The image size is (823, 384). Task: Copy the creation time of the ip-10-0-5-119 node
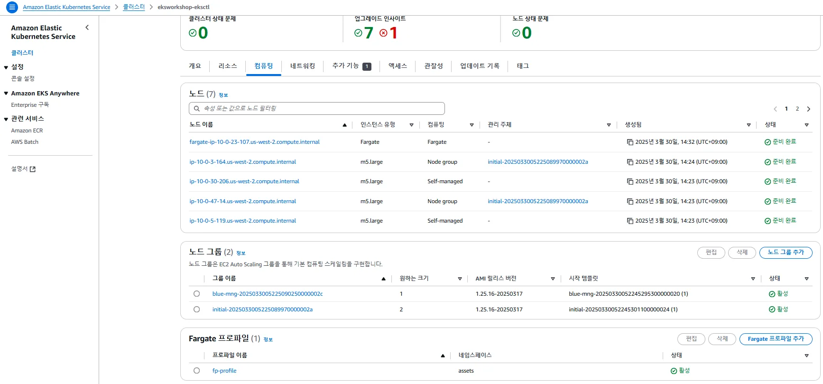[630, 221]
